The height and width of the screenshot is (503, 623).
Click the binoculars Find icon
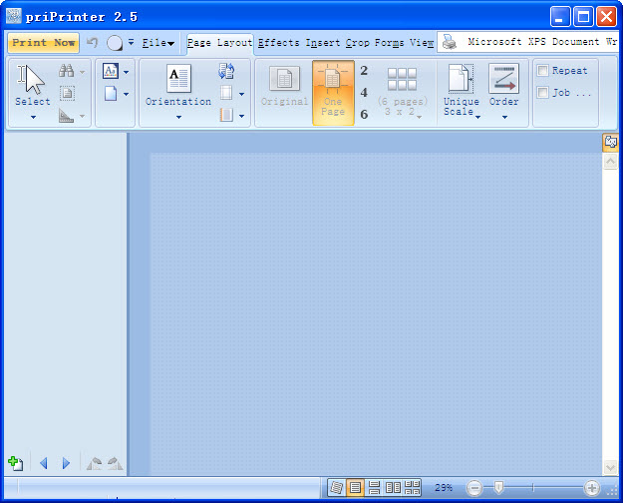coord(67,71)
